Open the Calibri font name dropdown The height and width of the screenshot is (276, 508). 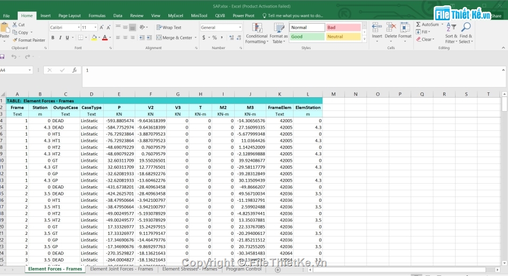pyautogui.click(x=79, y=28)
